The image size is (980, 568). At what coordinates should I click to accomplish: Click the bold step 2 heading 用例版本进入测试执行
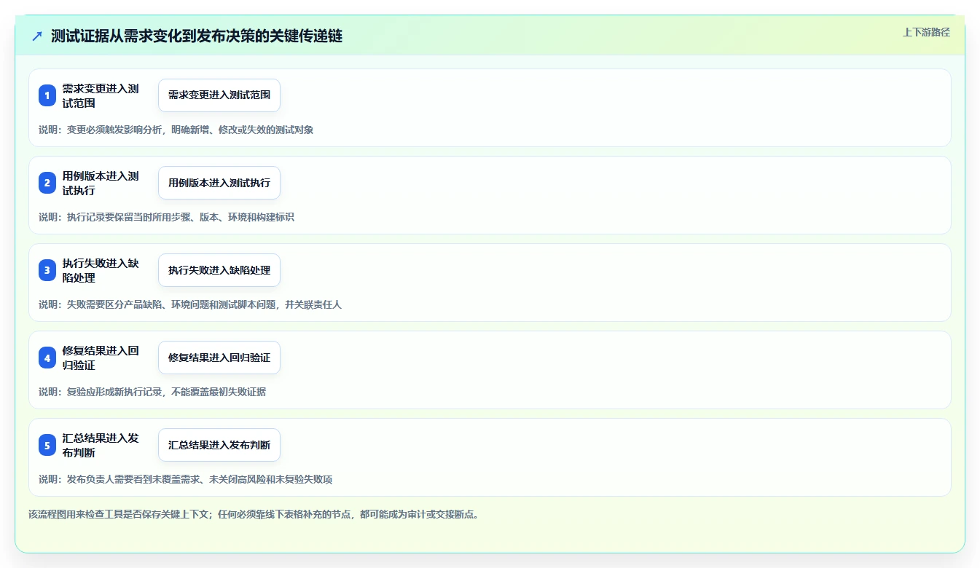point(101,183)
